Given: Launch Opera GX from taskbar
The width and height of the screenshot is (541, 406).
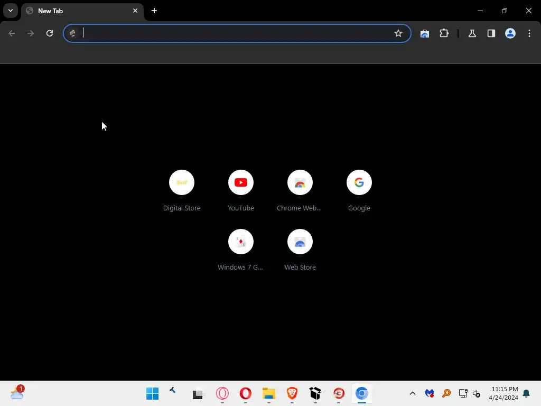Looking at the screenshot, I should pyautogui.click(x=222, y=393).
